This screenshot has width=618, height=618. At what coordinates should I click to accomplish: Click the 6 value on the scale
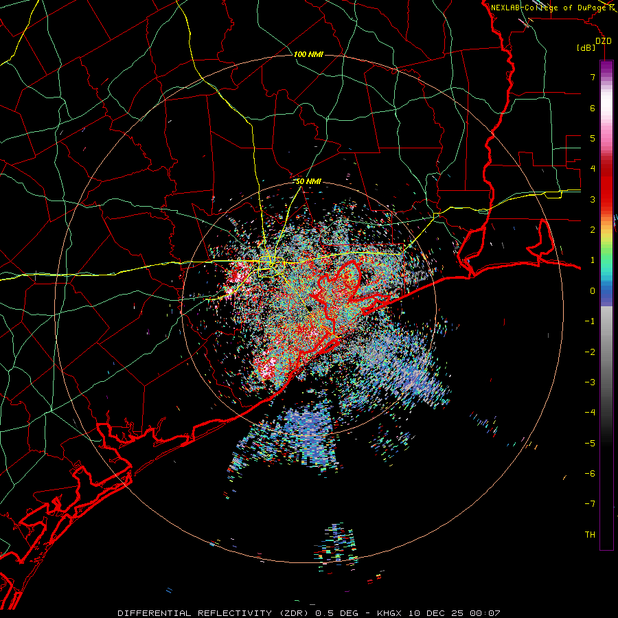pyautogui.click(x=593, y=108)
